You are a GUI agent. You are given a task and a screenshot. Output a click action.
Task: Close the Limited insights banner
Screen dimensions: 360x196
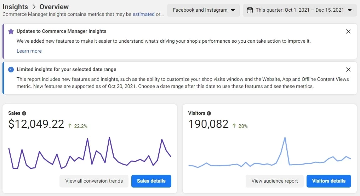pos(348,70)
